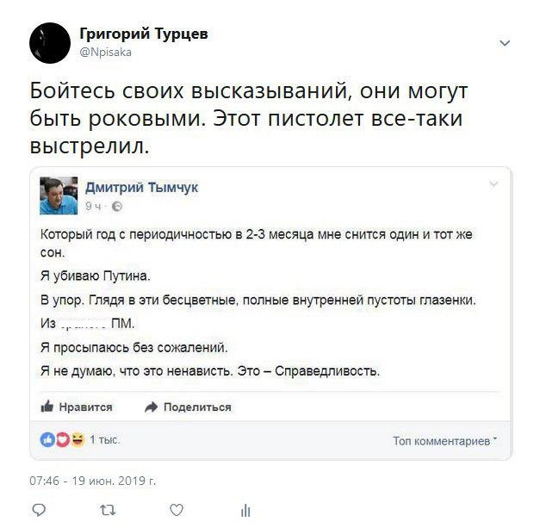Click the laughing face reaction emoji
Screen dimensions: 540x528
pyautogui.click(x=76, y=440)
